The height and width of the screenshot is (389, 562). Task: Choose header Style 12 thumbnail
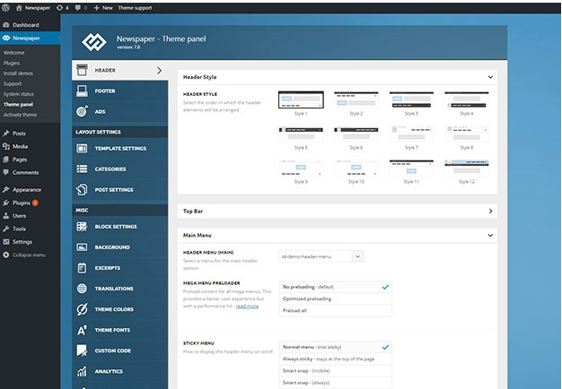[x=466, y=168]
